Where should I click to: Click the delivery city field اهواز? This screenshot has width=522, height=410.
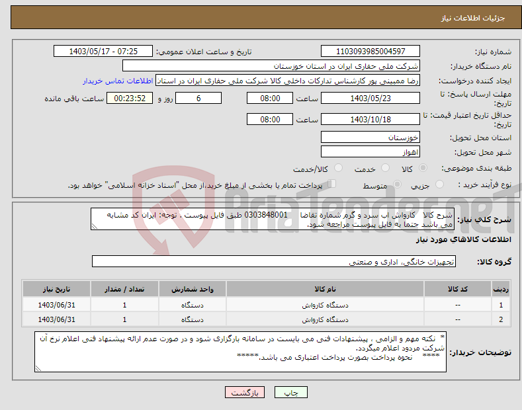point(370,151)
